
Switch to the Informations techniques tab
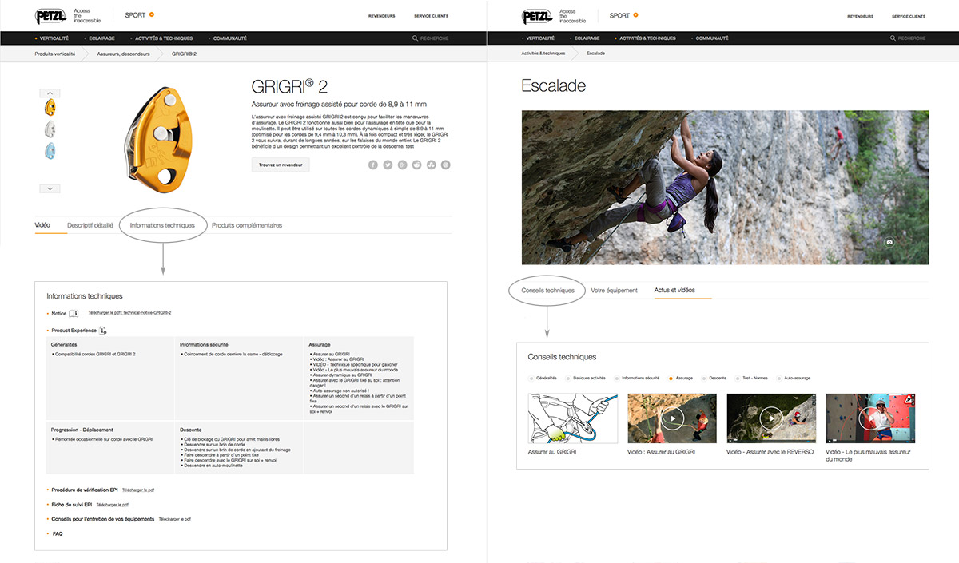click(162, 225)
